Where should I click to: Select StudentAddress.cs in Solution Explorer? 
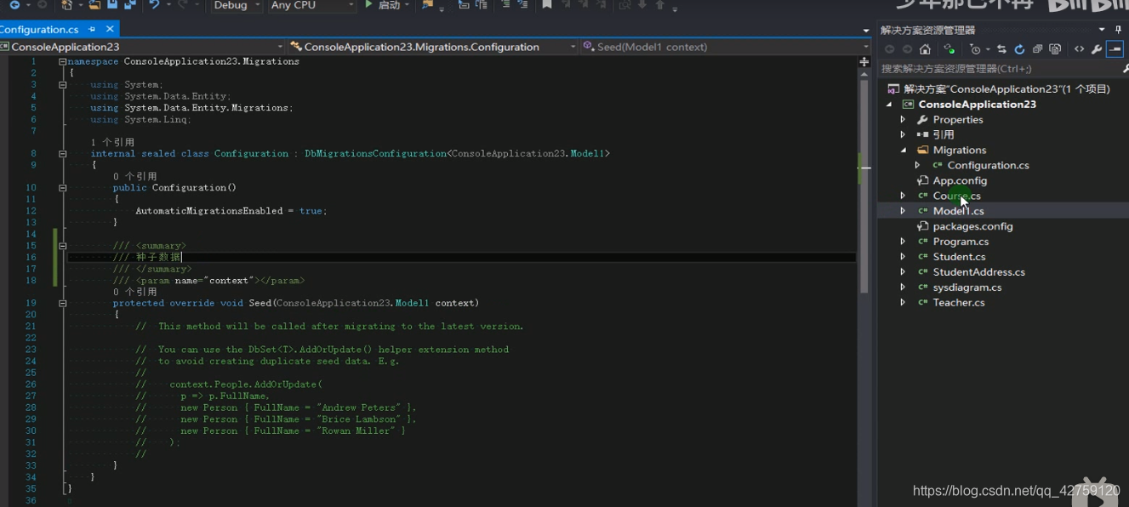click(x=978, y=273)
